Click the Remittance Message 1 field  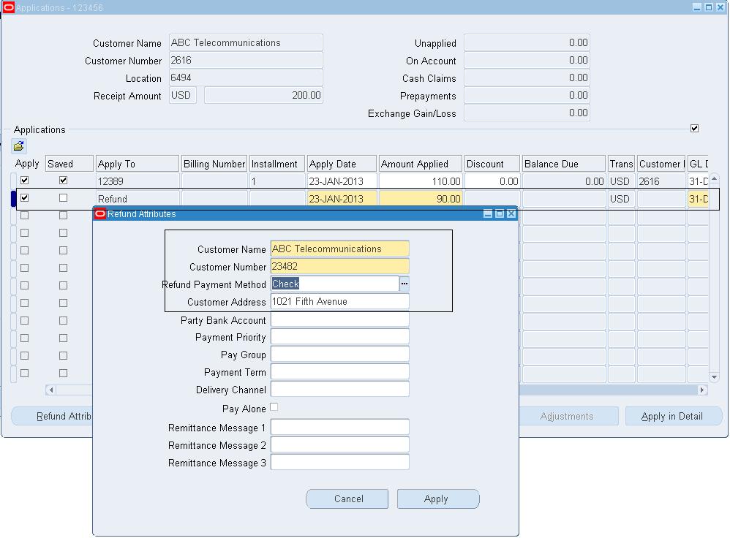[x=339, y=427]
